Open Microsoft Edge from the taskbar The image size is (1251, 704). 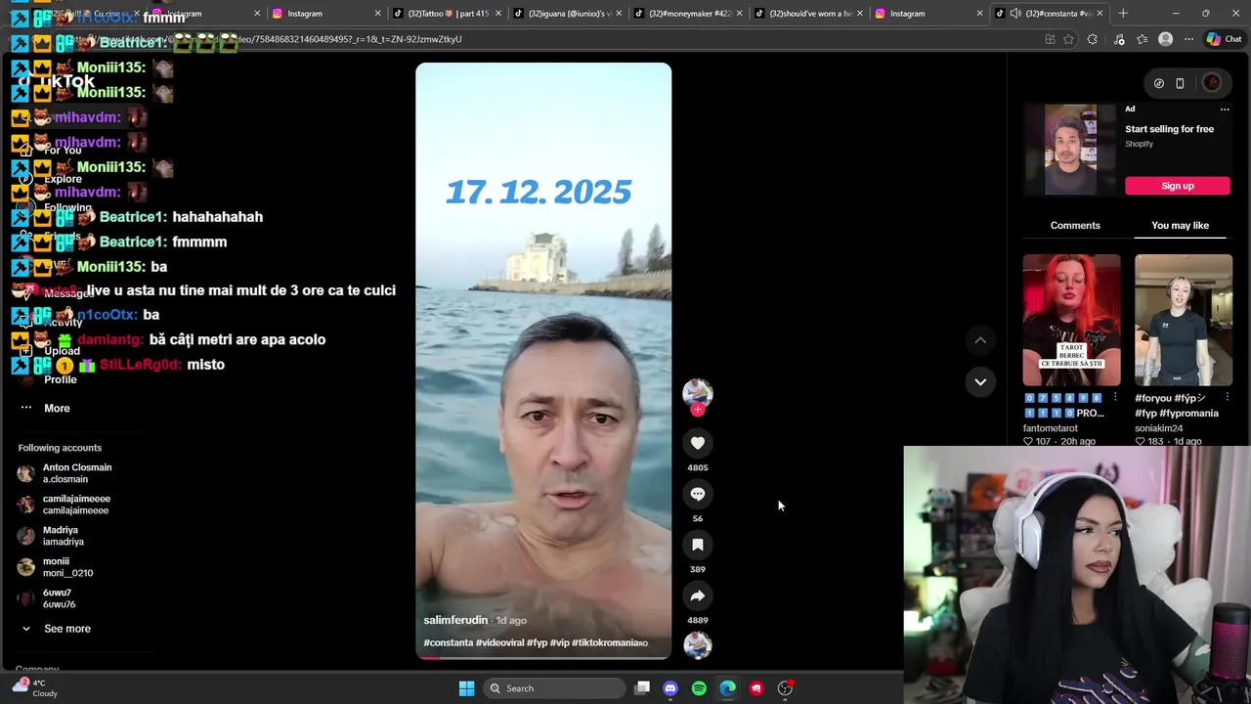(727, 688)
